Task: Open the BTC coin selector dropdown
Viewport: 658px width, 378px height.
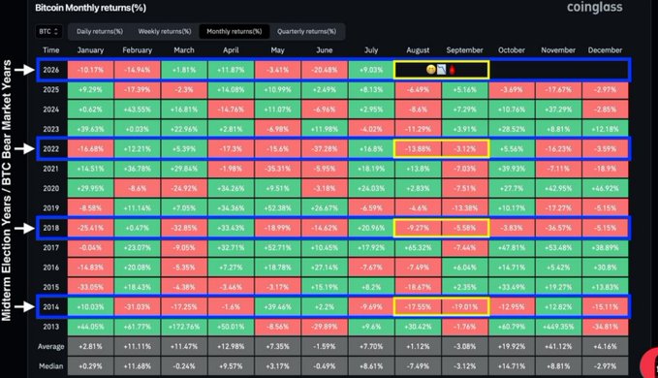Action: (x=48, y=31)
